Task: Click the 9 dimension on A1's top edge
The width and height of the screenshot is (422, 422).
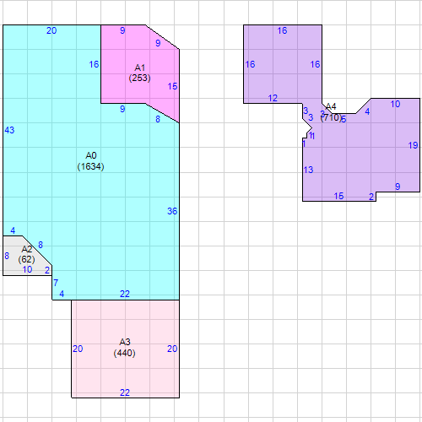Action: coord(122,30)
